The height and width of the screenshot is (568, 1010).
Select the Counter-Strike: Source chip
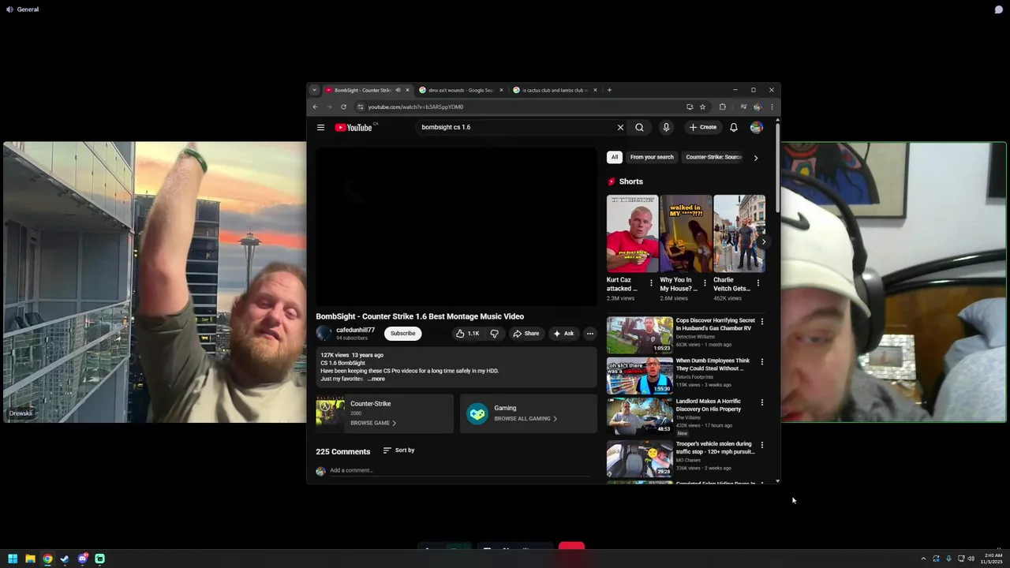point(713,157)
